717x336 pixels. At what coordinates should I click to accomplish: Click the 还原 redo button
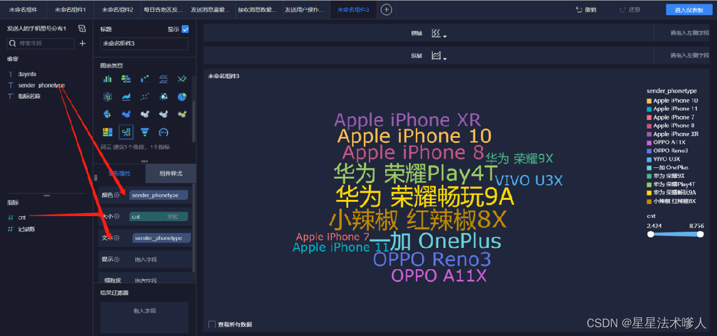pyautogui.click(x=630, y=9)
